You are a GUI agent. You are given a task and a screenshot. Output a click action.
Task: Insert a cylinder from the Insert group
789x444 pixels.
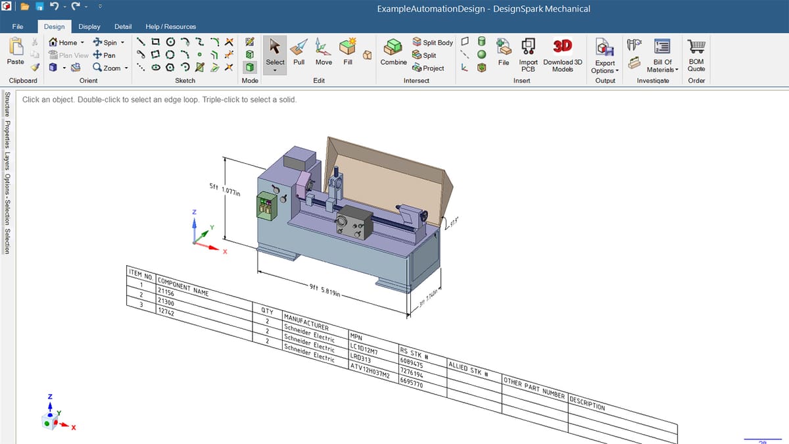click(x=482, y=42)
